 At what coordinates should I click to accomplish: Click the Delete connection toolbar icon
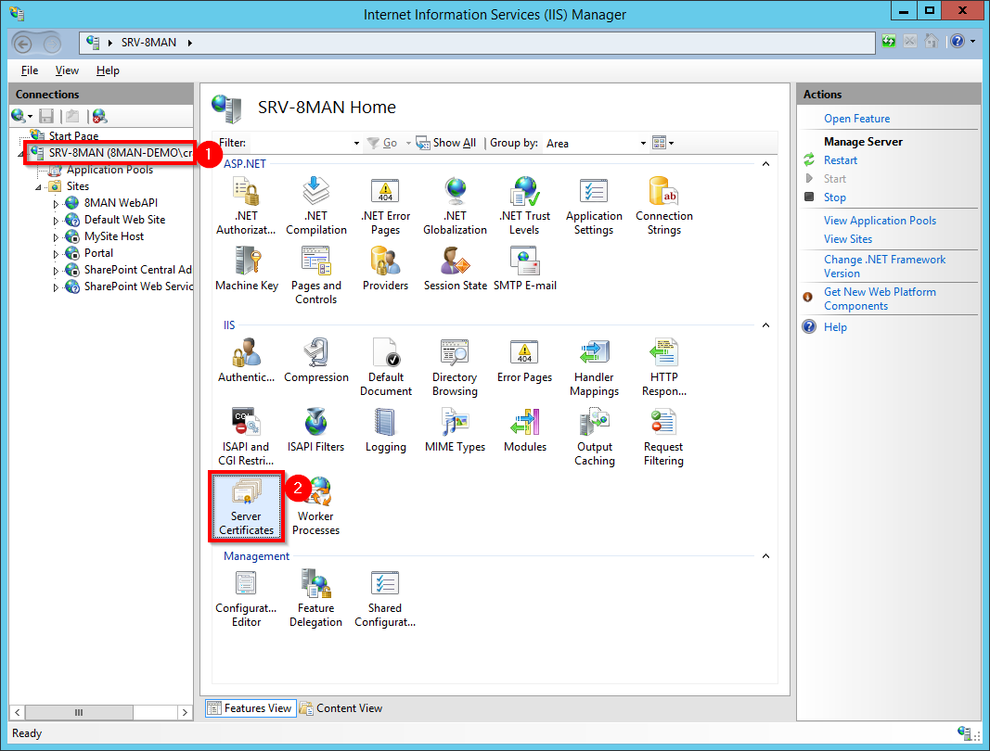[x=100, y=116]
